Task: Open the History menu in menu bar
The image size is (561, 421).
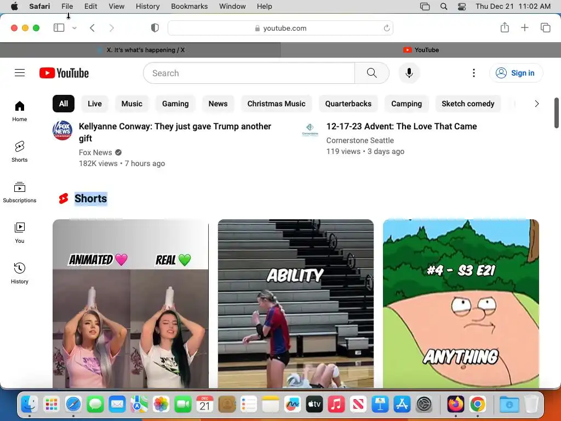Action: [x=147, y=7]
